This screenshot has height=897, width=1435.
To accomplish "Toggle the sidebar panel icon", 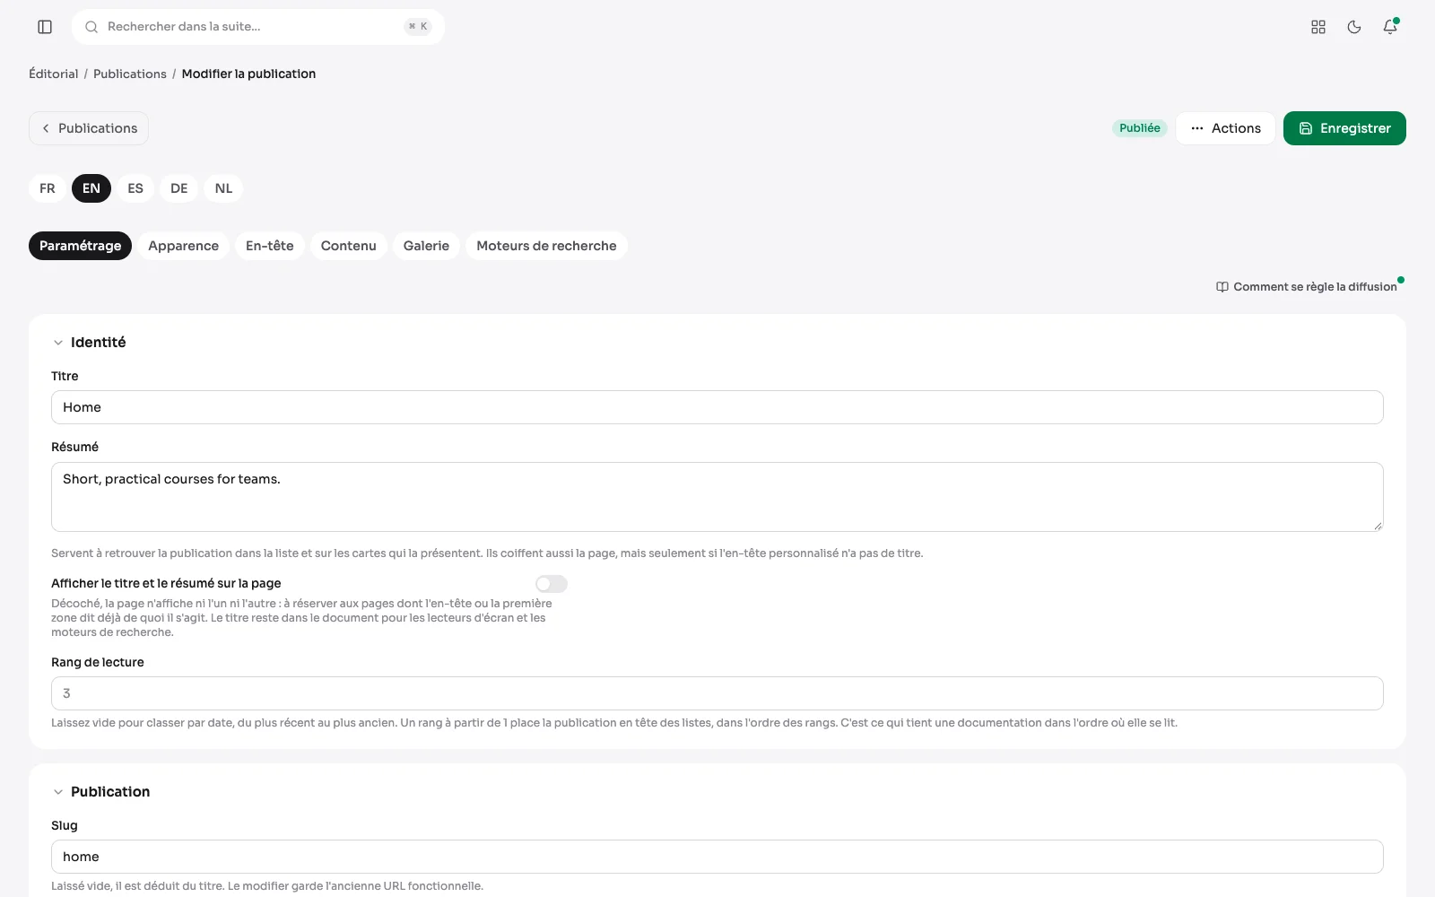I will coord(45,27).
